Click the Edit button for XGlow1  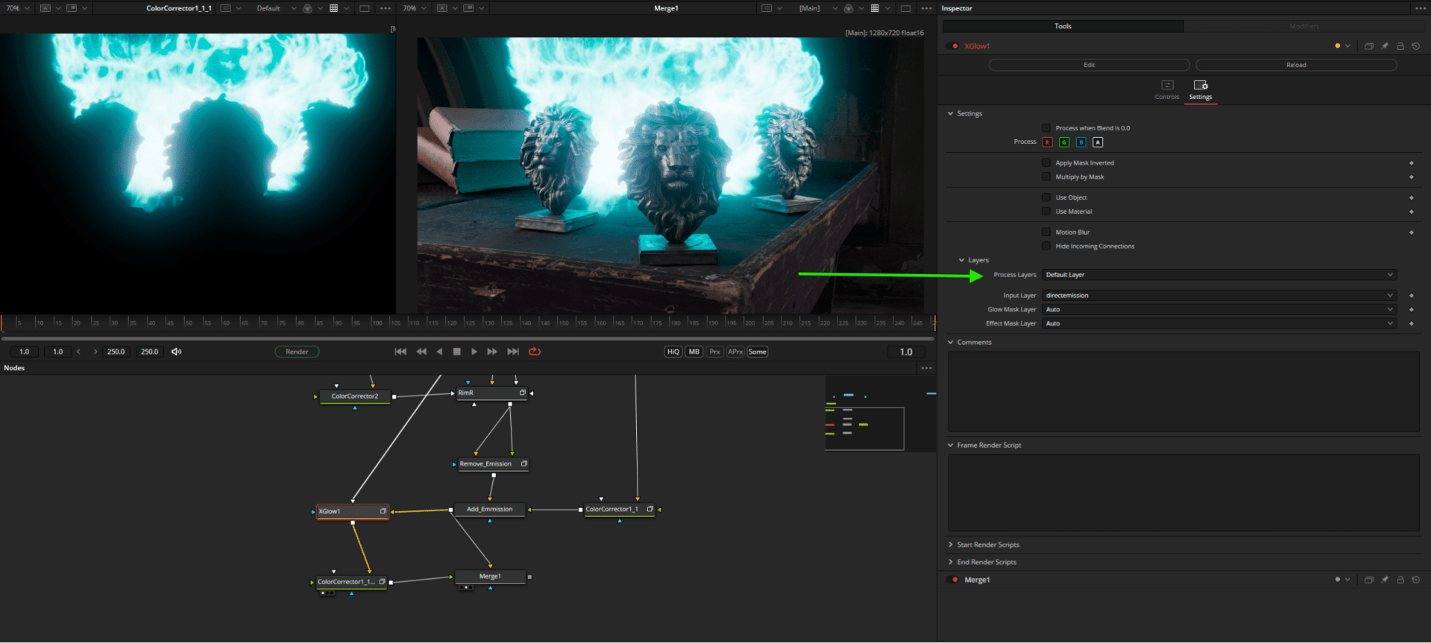point(1089,65)
